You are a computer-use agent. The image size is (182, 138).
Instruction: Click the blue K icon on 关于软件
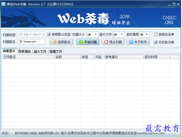click(131, 42)
